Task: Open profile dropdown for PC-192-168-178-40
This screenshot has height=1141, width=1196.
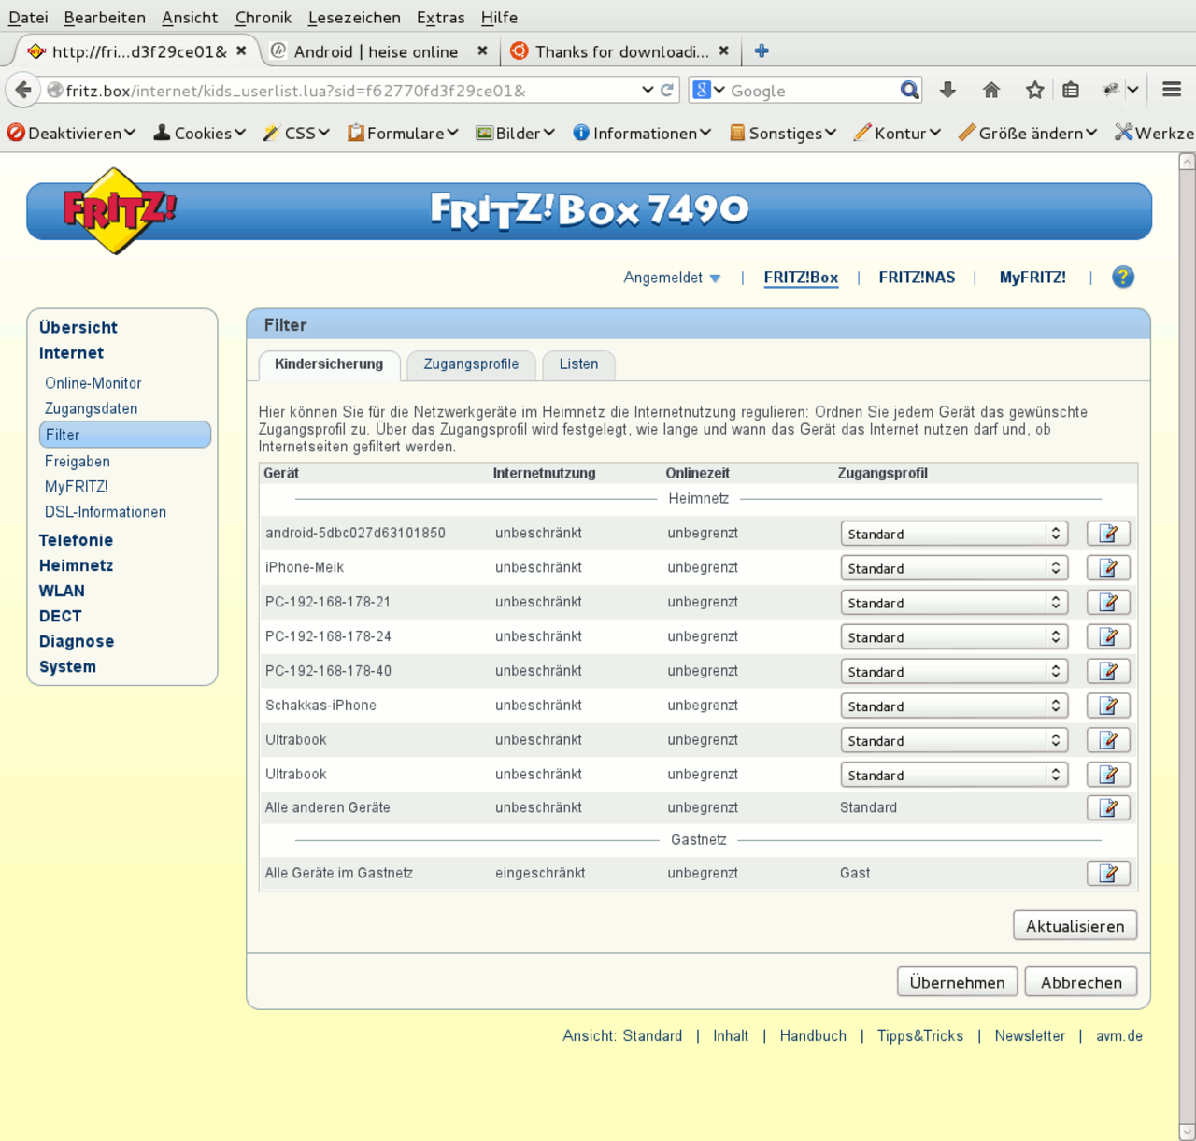Action: coord(954,672)
